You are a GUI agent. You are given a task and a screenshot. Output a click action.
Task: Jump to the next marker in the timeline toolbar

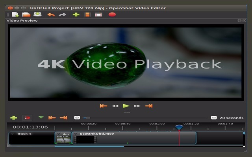tap(63, 117)
